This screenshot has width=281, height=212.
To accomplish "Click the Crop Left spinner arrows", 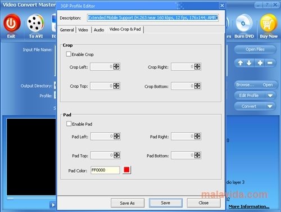I will coord(116,66).
